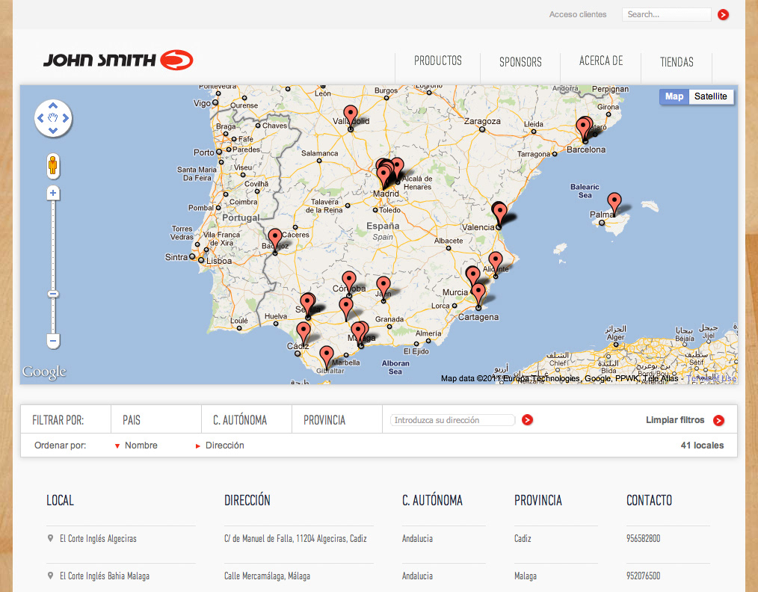This screenshot has width=758, height=592.
Task: Zoom in with the map plus button
Action: pyautogui.click(x=53, y=194)
